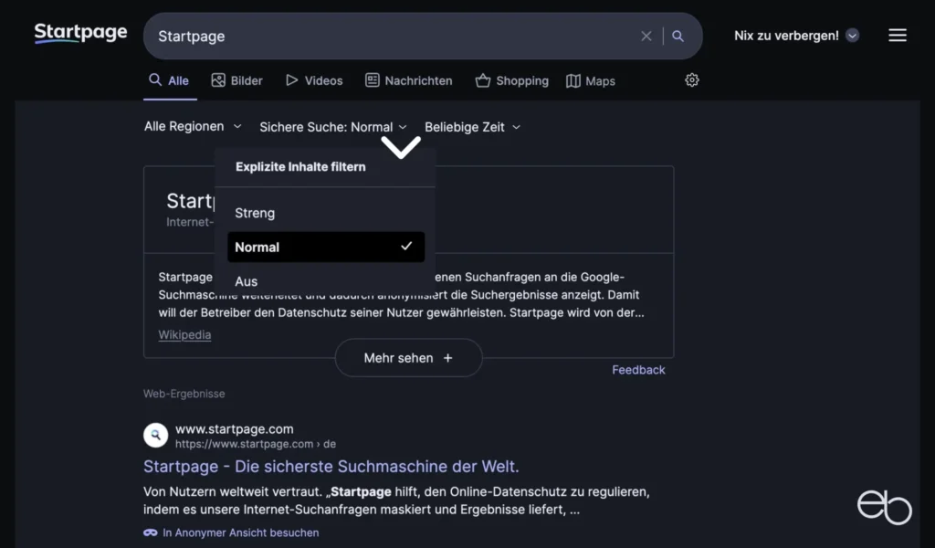Open the Shopping tab
This screenshot has height=548, width=935.
(511, 80)
